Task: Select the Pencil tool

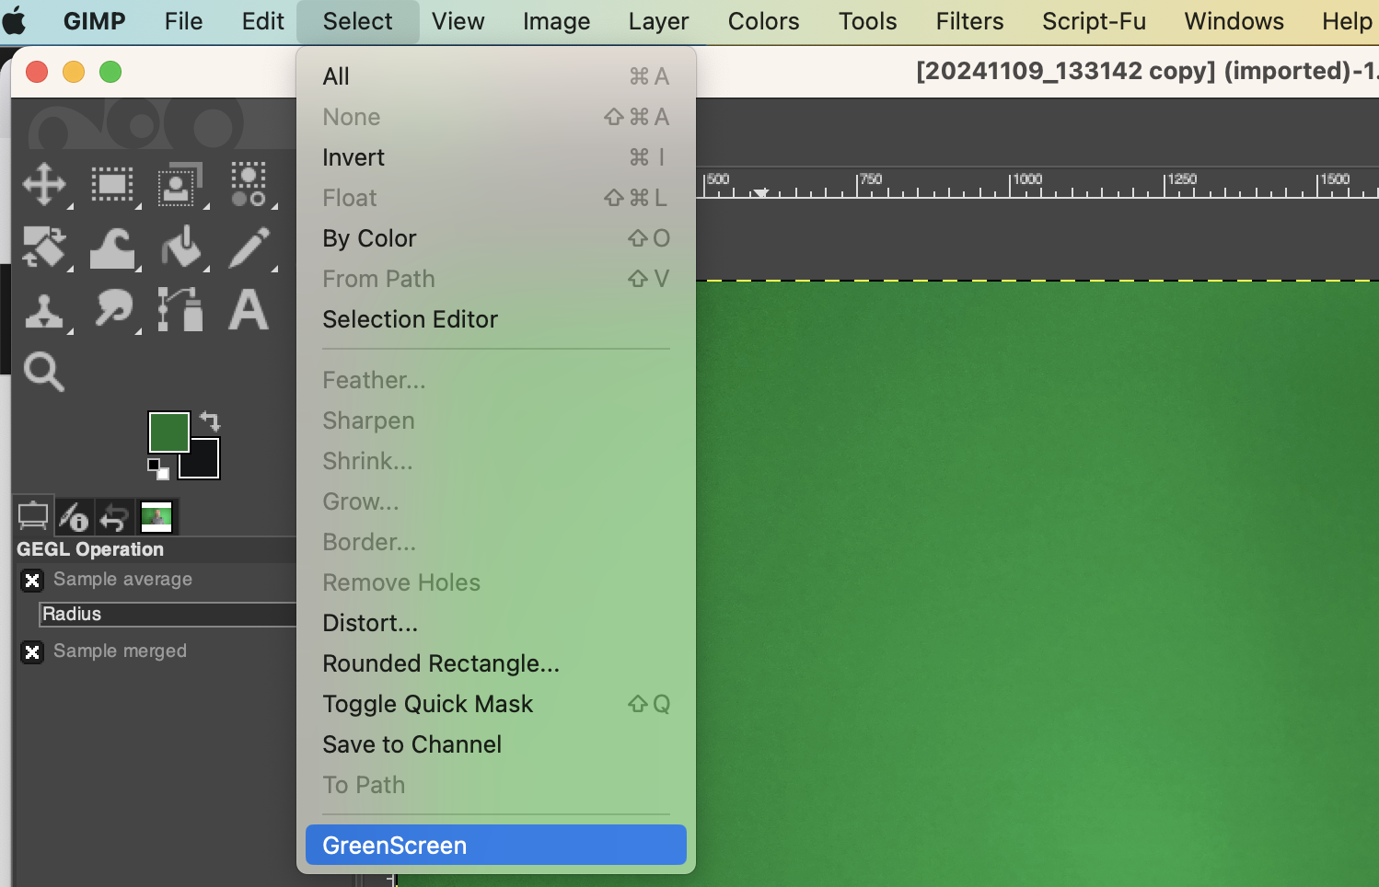Action: (249, 248)
